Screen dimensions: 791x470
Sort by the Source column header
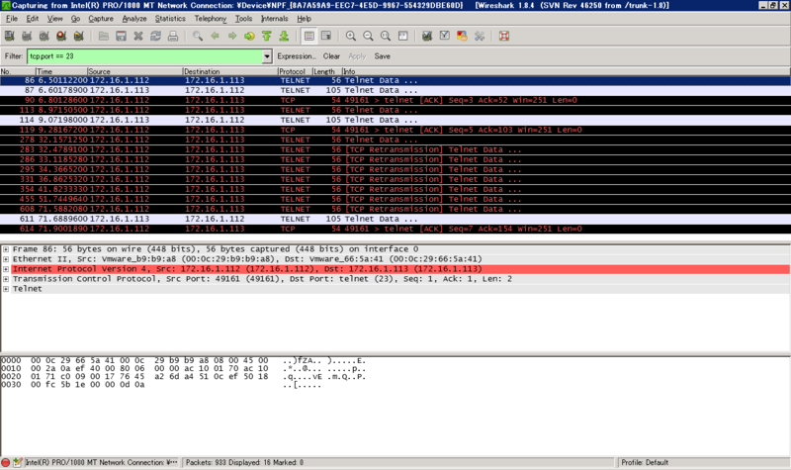(134, 71)
